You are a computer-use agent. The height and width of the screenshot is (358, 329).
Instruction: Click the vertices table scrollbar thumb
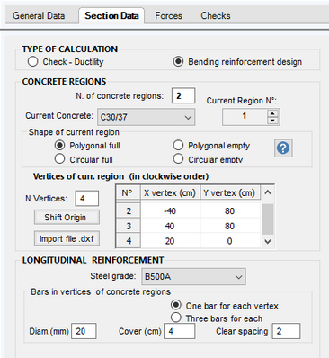pyautogui.click(x=267, y=219)
